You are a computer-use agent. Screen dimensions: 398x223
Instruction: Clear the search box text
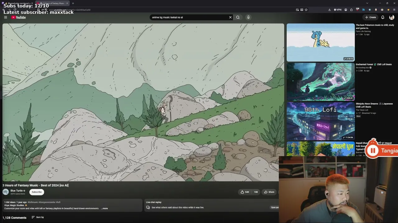230,17
